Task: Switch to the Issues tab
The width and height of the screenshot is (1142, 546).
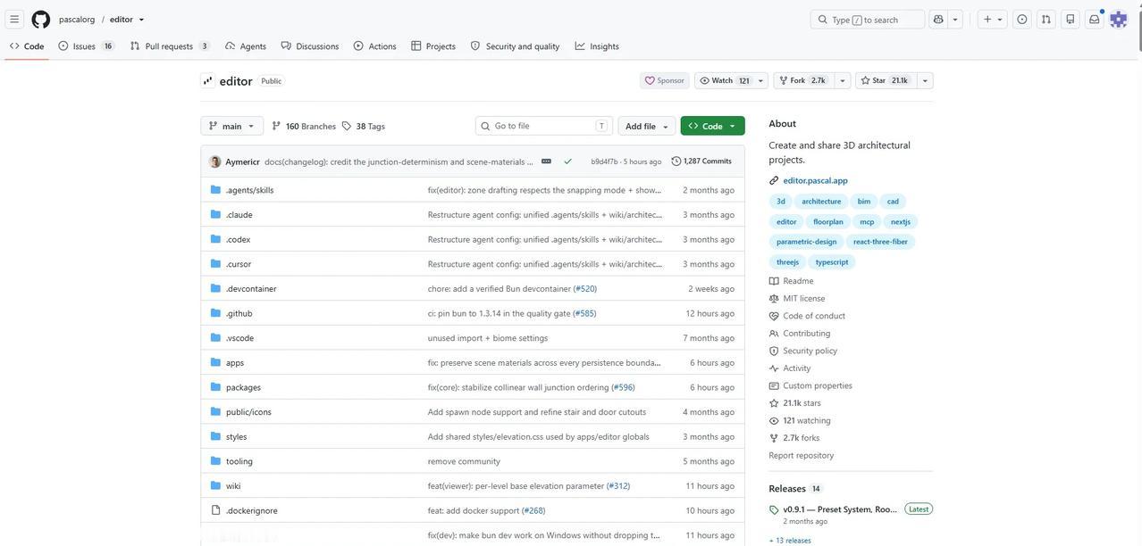Action: coord(86,46)
